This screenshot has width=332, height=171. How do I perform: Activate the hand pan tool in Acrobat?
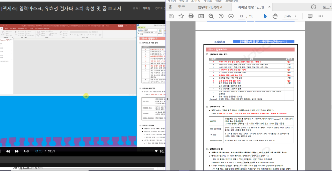pos(275,16)
